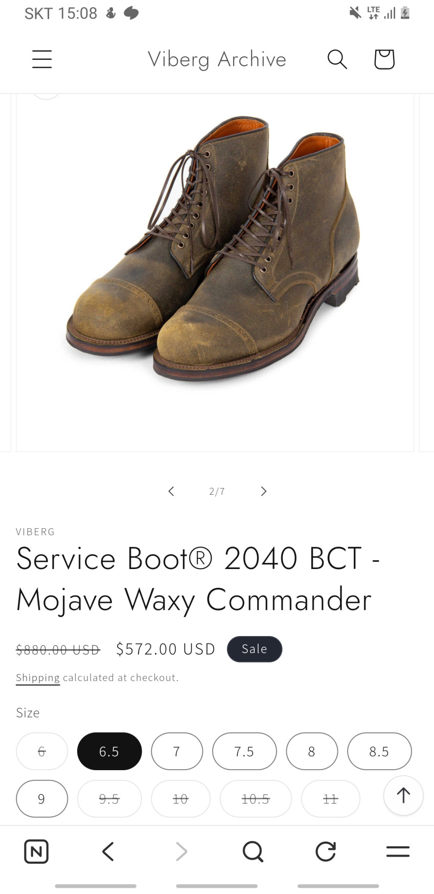Screen dimensions: 434x894
Task: Select the already chosen 6.5 size
Action: tap(109, 751)
